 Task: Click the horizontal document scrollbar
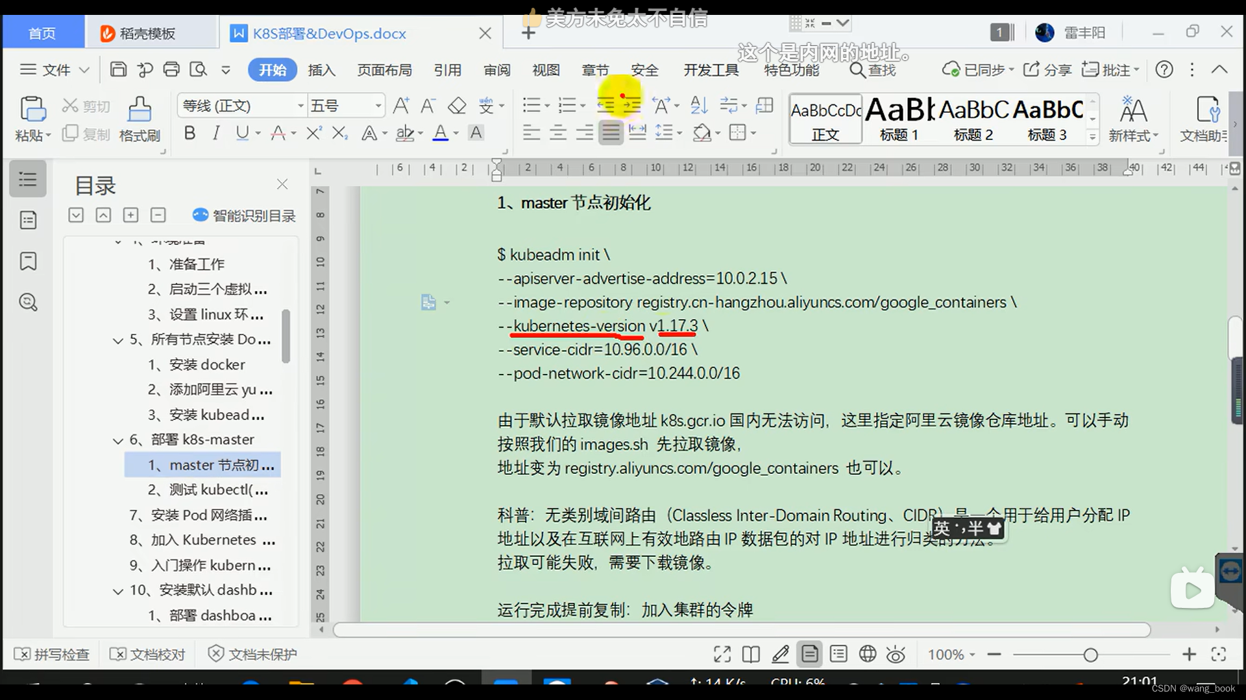[x=742, y=630]
